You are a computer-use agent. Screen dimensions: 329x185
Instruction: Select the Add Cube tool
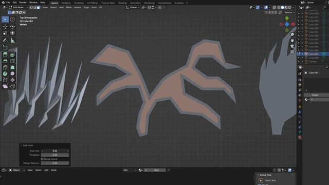(5, 48)
